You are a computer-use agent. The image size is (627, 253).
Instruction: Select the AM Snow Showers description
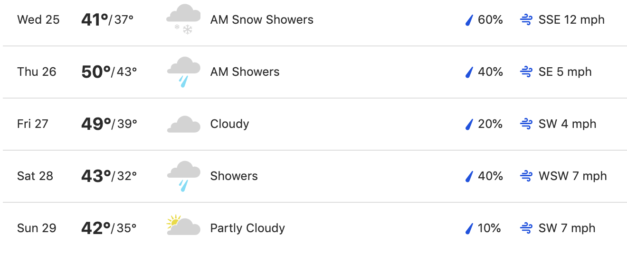pos(262,20)
